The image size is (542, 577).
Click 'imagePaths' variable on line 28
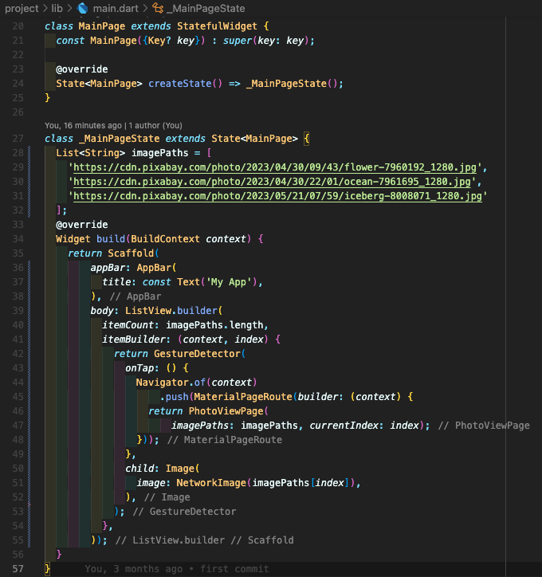click(x=160, y=153)
